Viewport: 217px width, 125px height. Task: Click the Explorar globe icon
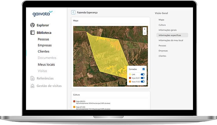[32, 25]
